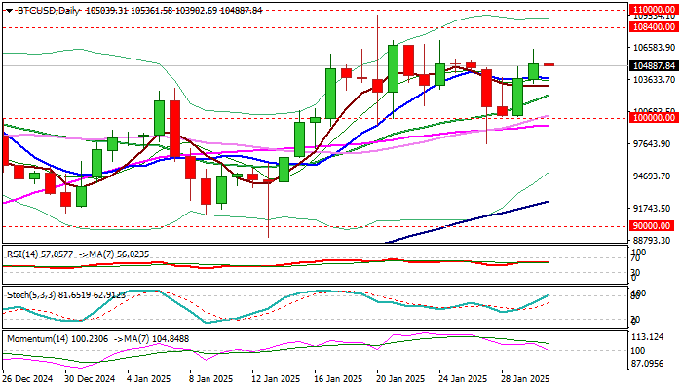
Task: Click the 108400.00 resistance price label
Action: 654,27
